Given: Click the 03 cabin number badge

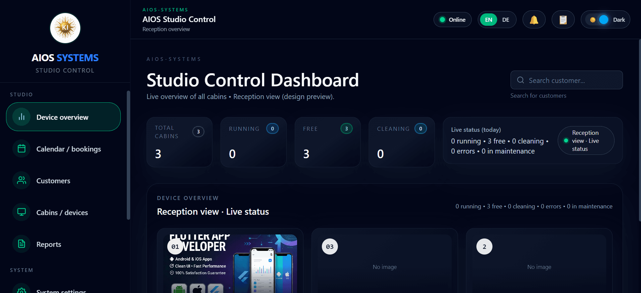Looking at the screenshot, I should (x=330, y=247).
